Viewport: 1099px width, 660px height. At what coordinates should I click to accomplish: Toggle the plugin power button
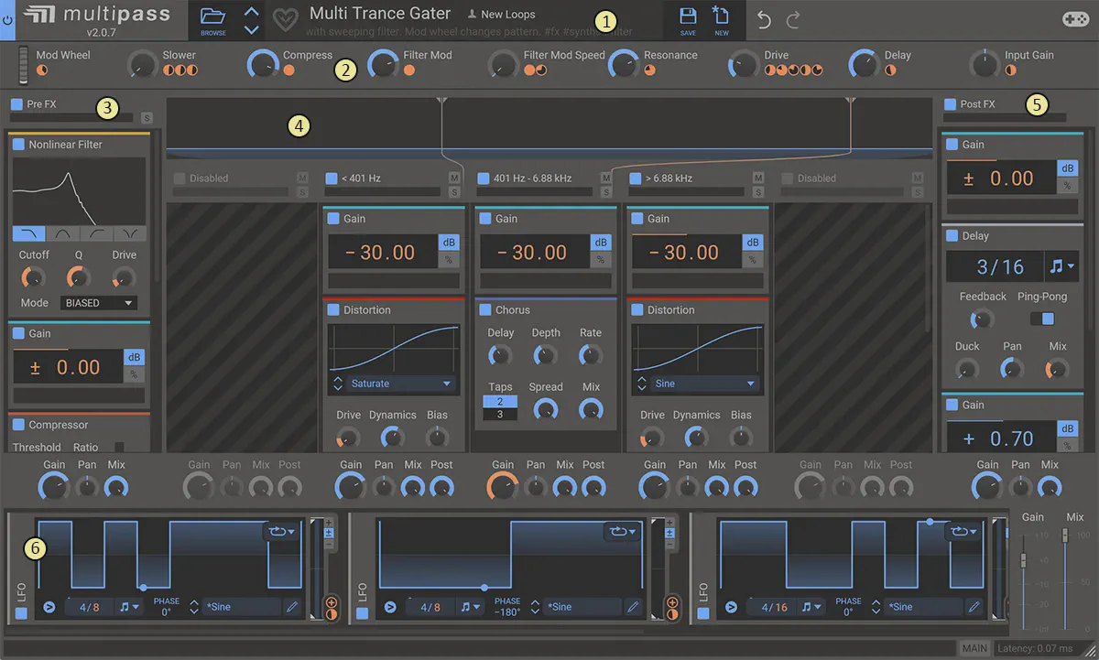pyautogui.click(x=7, y=19)
